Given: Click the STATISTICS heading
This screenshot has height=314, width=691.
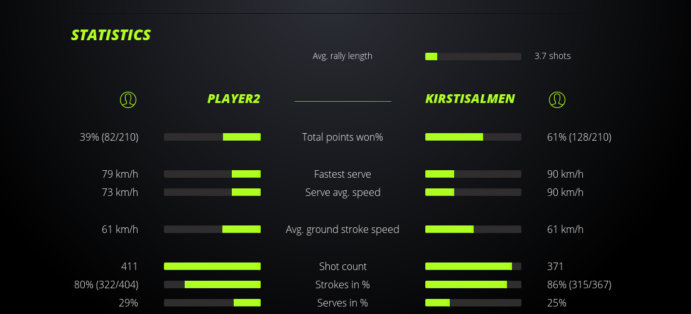Looking at the screenshot, I should 111,35.
